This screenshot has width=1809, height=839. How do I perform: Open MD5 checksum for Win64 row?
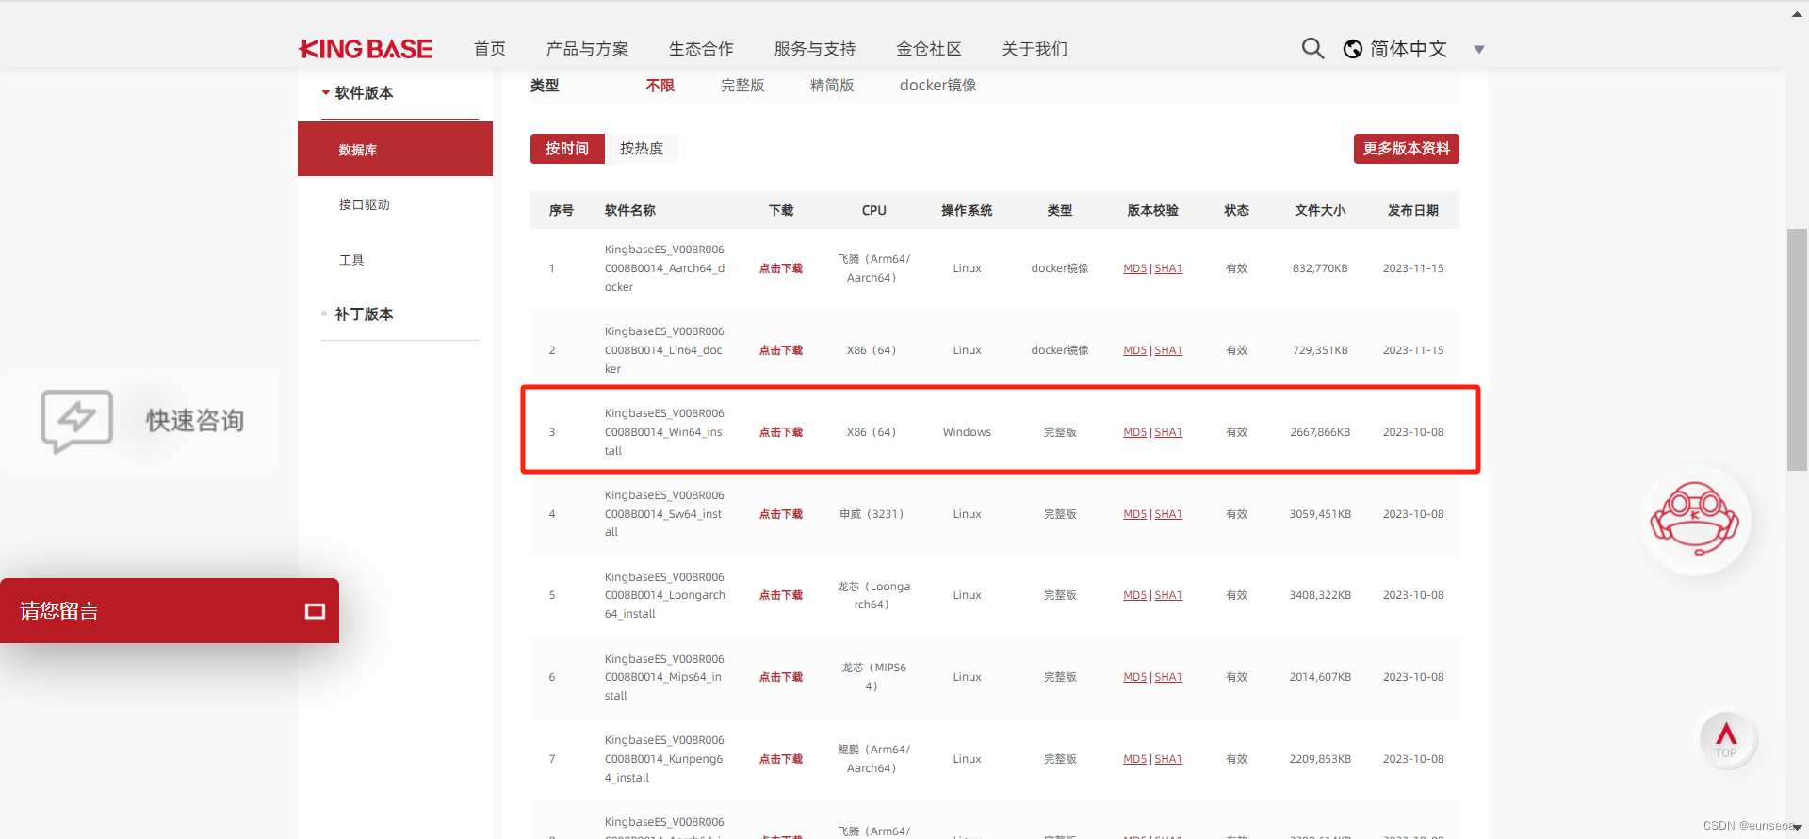pyautogui.click(x=1134, y=432)
